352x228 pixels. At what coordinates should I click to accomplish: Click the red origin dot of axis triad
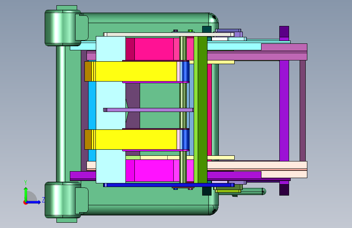(x=25, y=202)
